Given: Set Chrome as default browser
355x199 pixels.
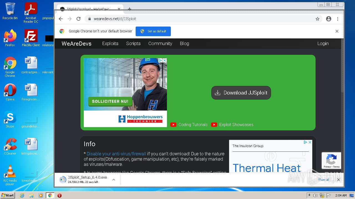Looking at the screenshot, I should click(x=153, y=31).
